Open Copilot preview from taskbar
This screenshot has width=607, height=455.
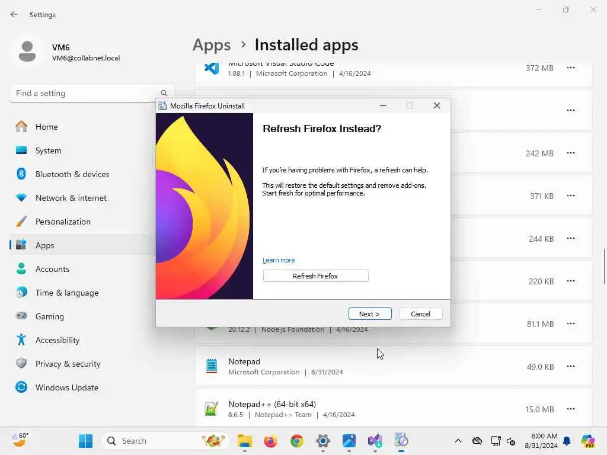tap(587, 441)
